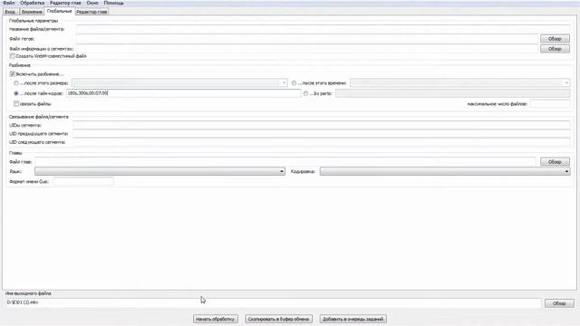Screen dimensions: 580x326
Task: Select split after timecodes radio
Action: click(x=16, y=93)
